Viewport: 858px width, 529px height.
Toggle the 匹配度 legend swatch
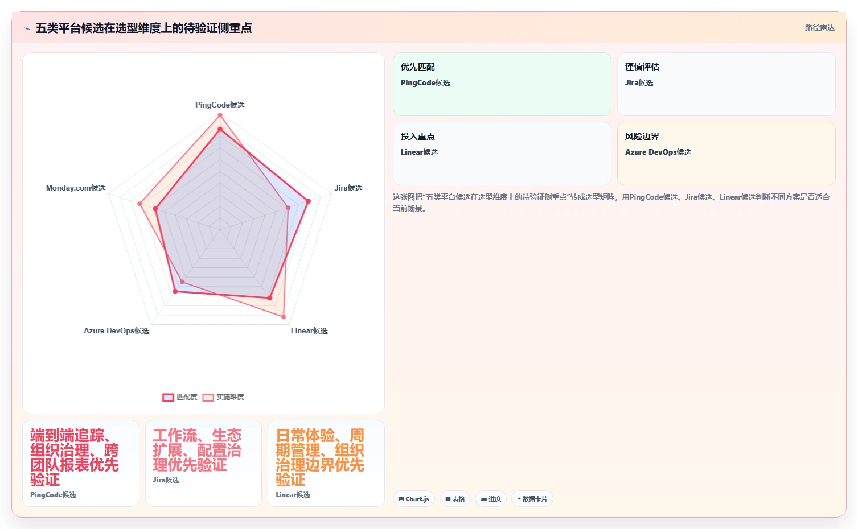(x=168, y=397)
